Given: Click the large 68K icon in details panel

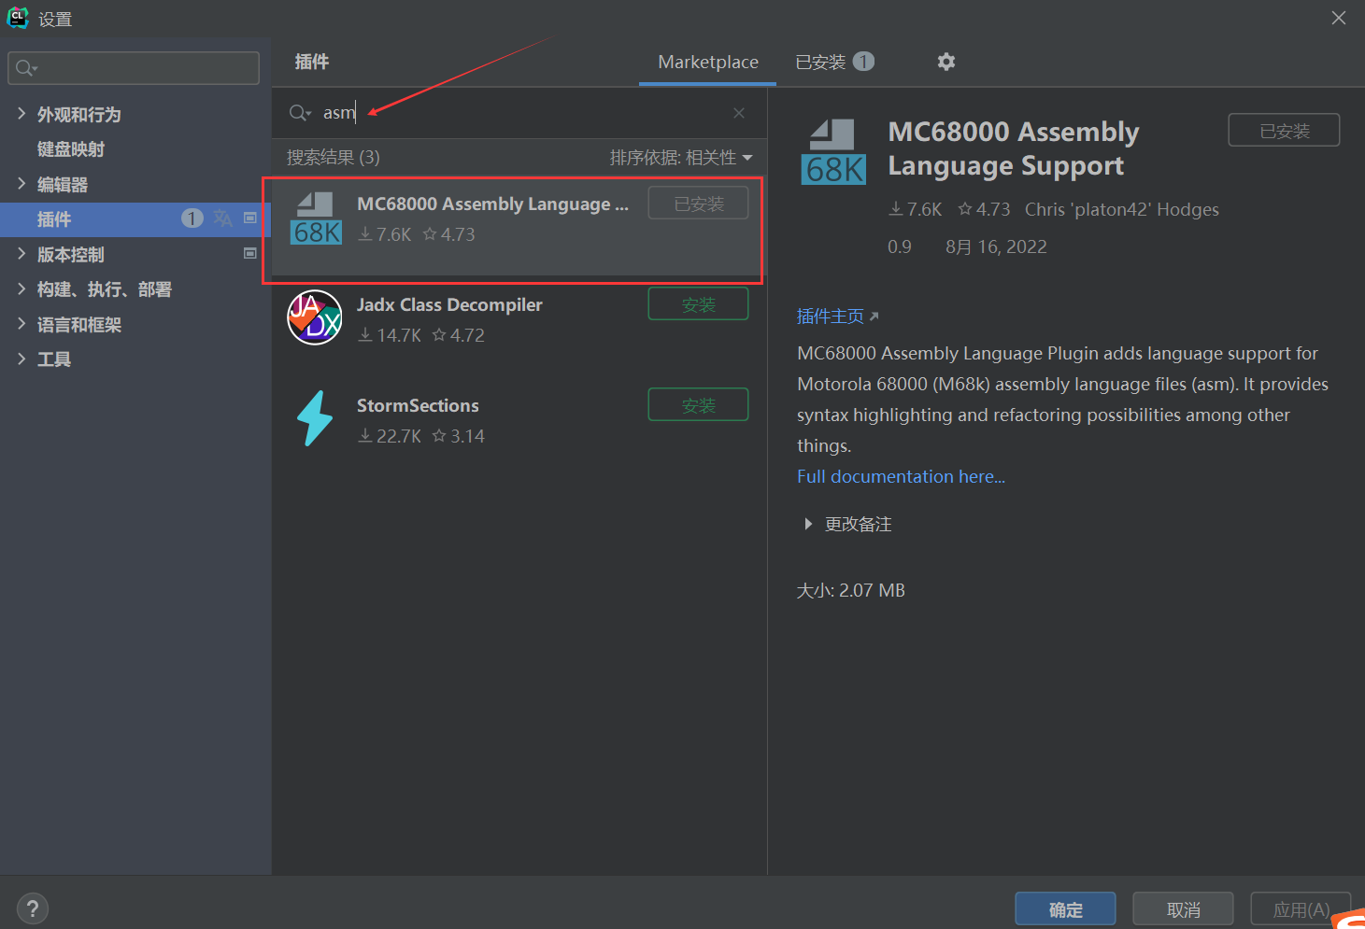Looking at the screenshot, I should (833, 151).
